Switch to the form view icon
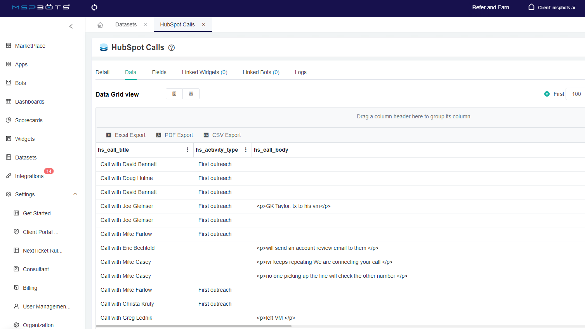585x329 pixels. pyautogui.click(x=174, y=94)
